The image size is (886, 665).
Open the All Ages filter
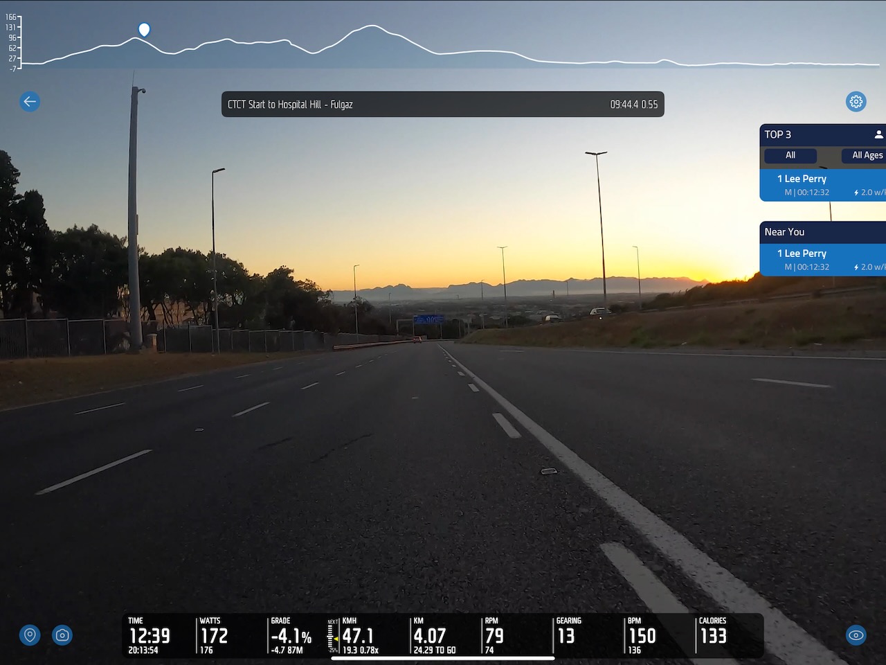point(867,156)
